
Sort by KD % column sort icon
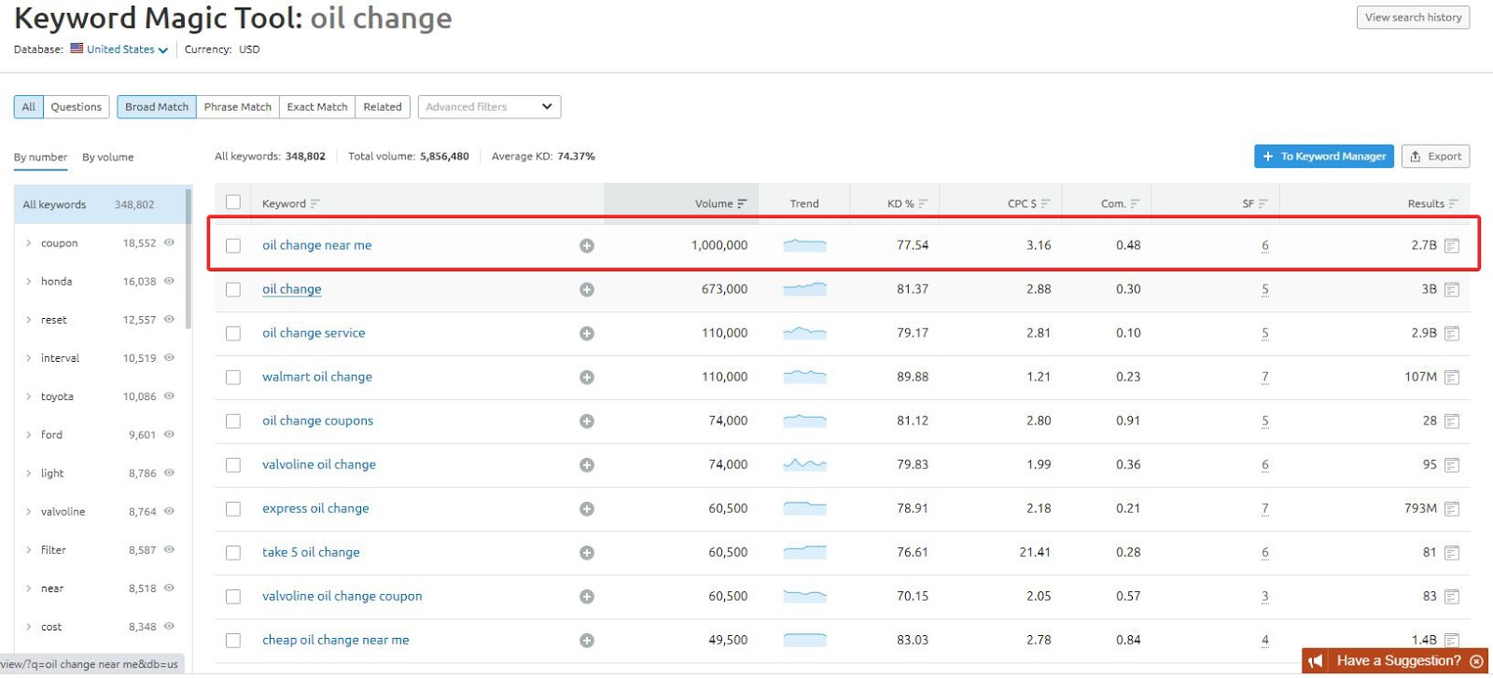923,203
